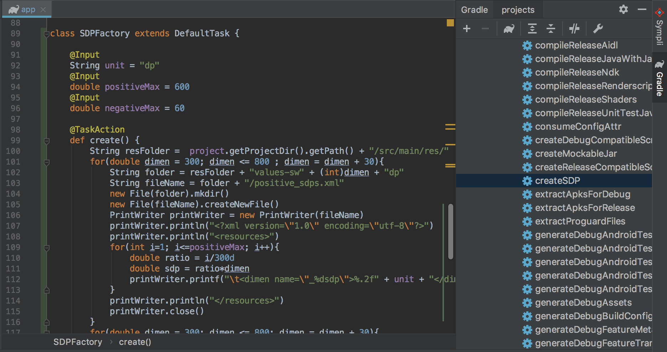
Task: Click the Gradle elephant execute task icon
Action: (x=509, y=29)
